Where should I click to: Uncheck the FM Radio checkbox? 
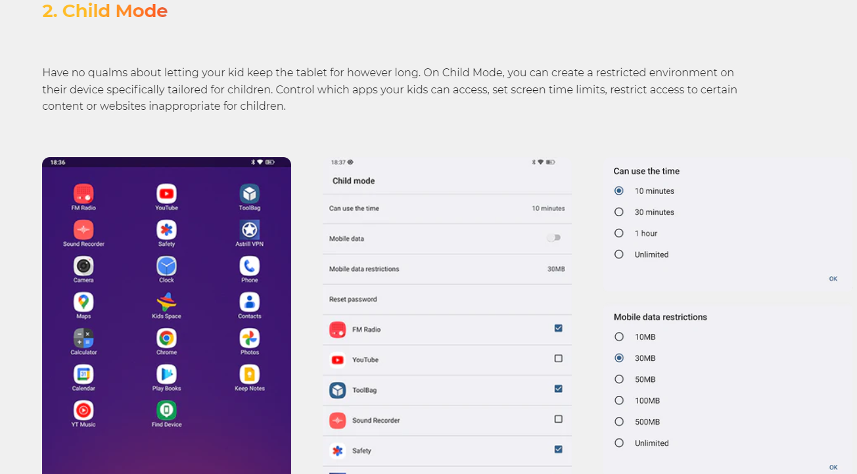pyautogui.click(x=558, y=328)
